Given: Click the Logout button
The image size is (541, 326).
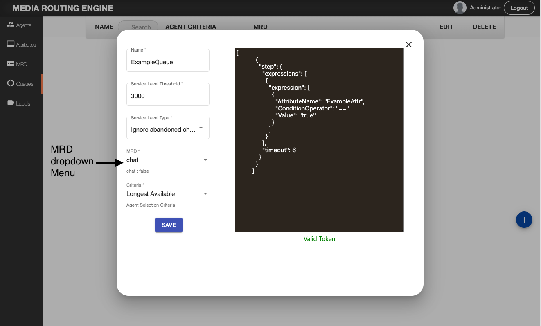Looking at the screenshot, I should [519, 8].
